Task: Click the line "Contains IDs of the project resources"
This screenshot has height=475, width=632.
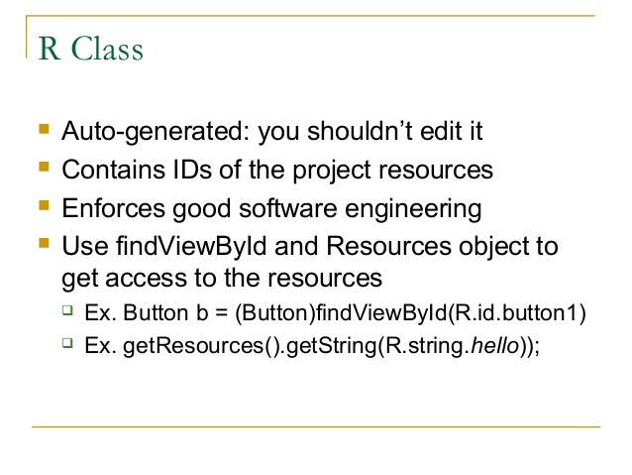Action: [x=276, y=171]
